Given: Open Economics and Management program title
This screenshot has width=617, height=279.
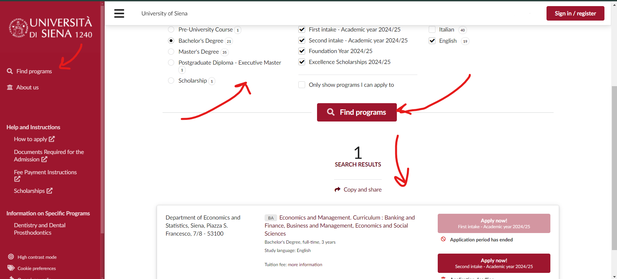Looking at the screenshot, I should tap(340, 226).
